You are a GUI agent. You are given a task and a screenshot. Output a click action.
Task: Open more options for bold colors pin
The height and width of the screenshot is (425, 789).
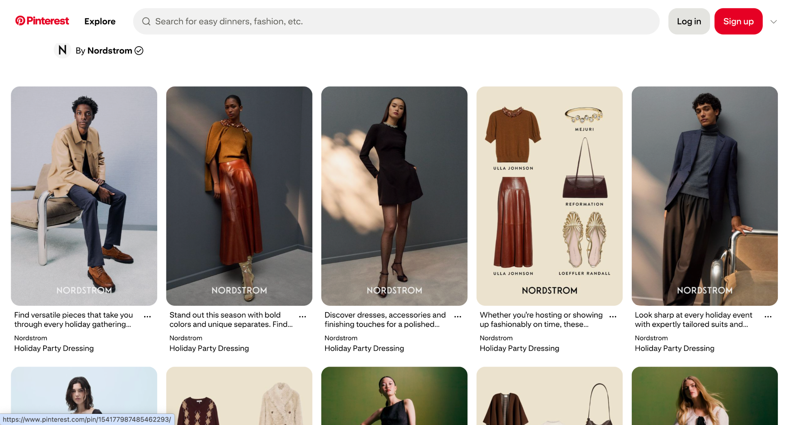coord(302,317)
